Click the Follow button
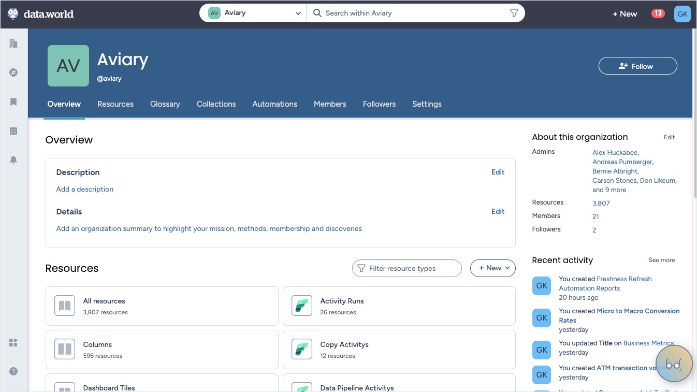This screenshot has width=697, height=392. (x=637, y=66)
